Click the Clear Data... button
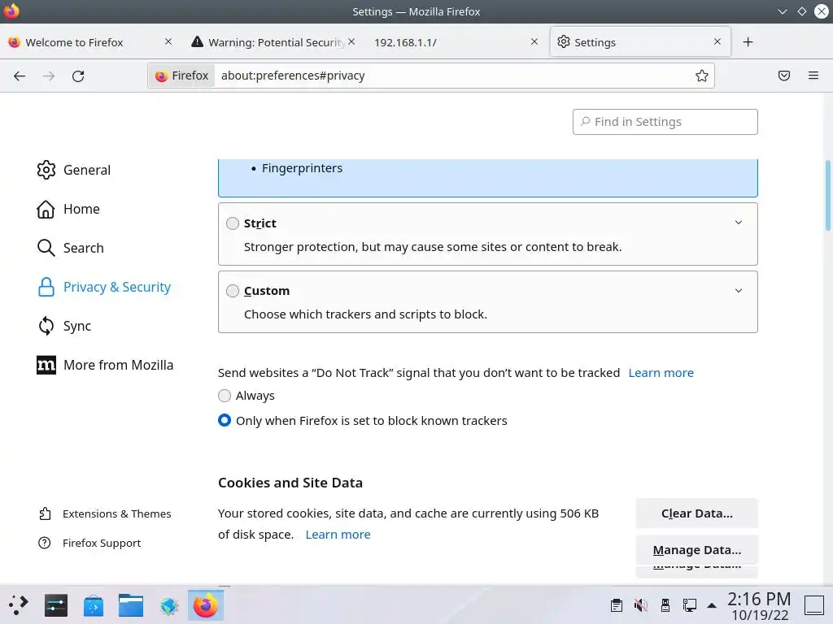833x624 pixels. 696,513
